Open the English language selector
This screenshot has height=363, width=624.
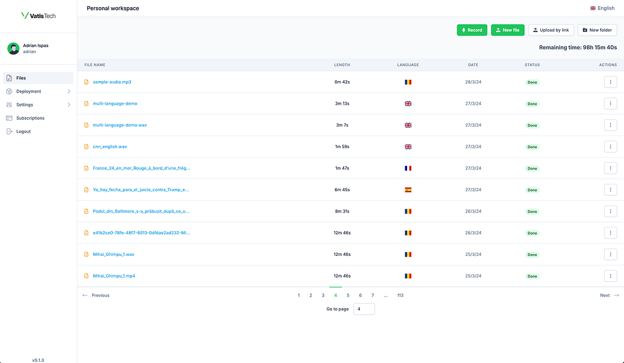pyautogui.click(x=603, y=8)
